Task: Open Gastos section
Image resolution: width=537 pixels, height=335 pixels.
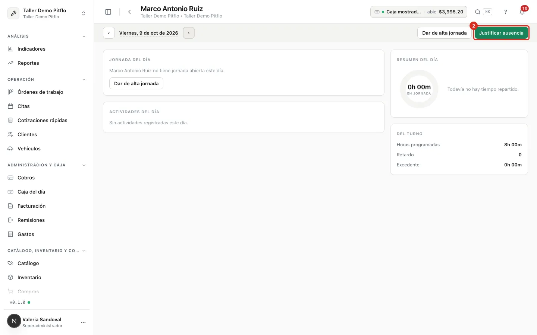Action: (47, 234)
